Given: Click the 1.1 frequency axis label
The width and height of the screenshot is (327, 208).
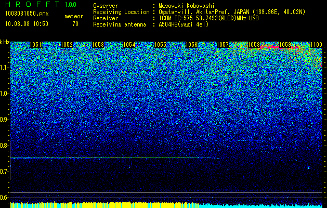Looking at the screenshot, I should click(x=5, y=68).
